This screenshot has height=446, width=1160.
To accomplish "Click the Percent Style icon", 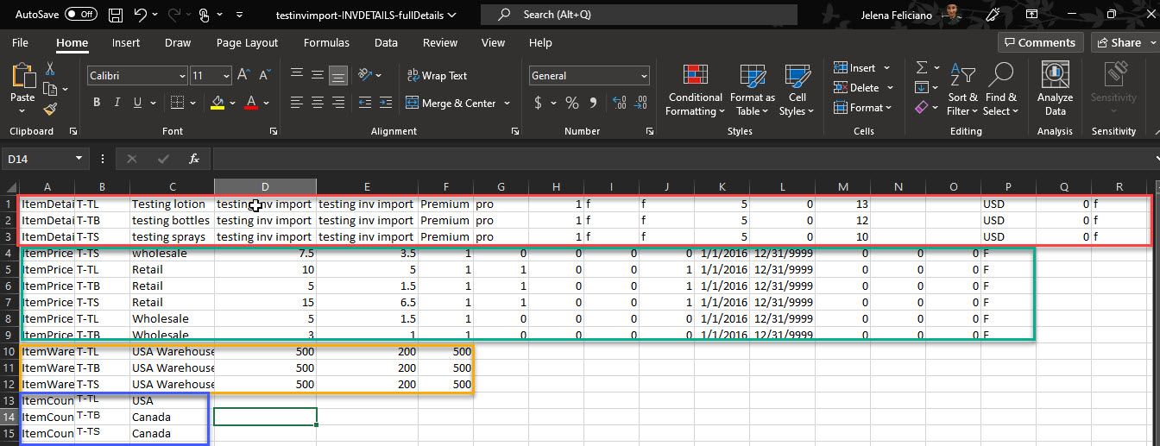I will 571,104.
